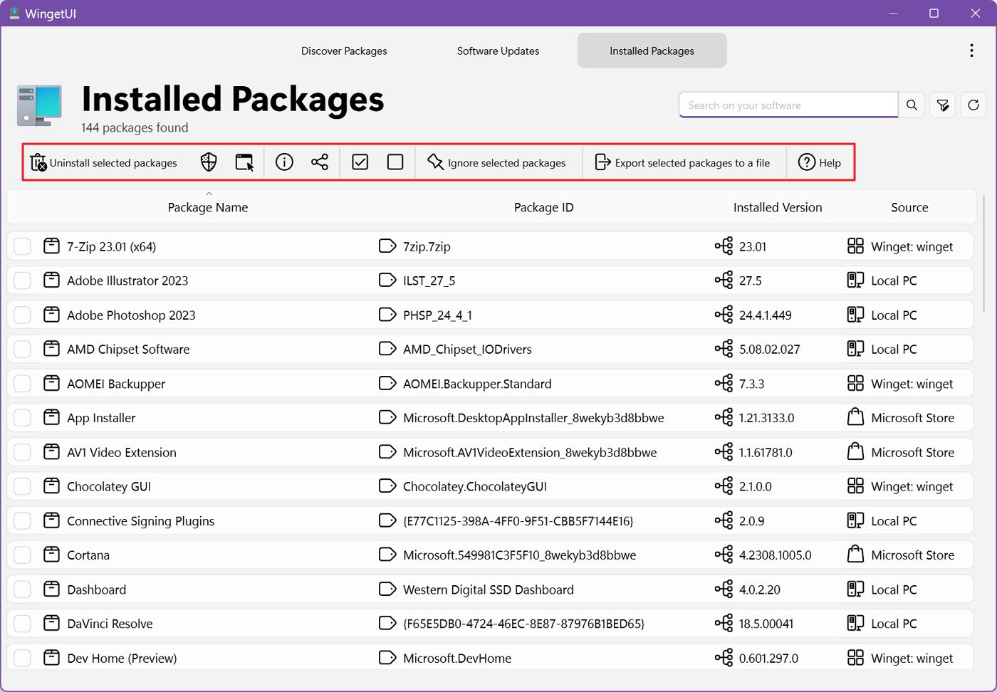Click Western Digital SSD Dashboard ID text

click(x=489, y=589)
